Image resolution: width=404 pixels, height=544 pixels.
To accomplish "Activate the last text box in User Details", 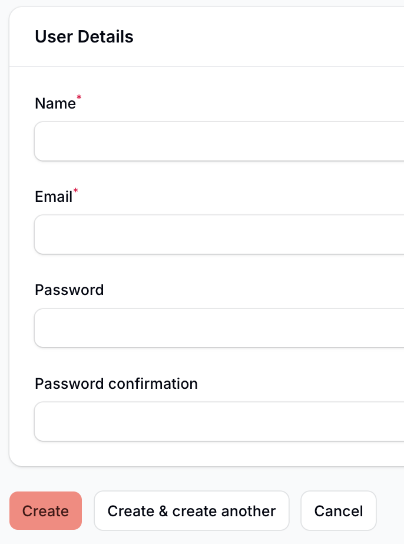I will pyautogui.click(x=219, y=421).
